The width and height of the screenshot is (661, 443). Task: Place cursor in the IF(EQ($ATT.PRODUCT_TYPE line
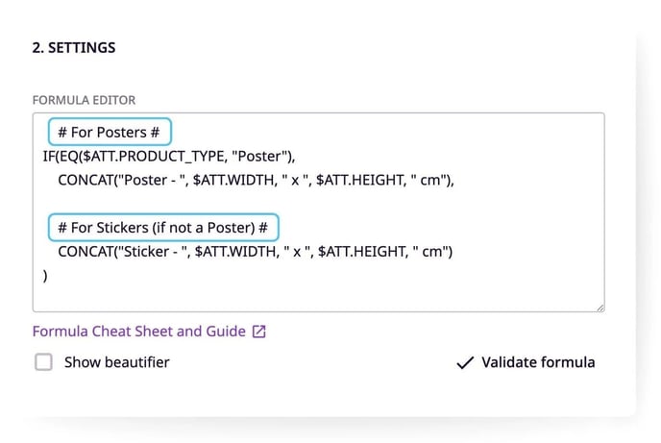pos(169,157)
